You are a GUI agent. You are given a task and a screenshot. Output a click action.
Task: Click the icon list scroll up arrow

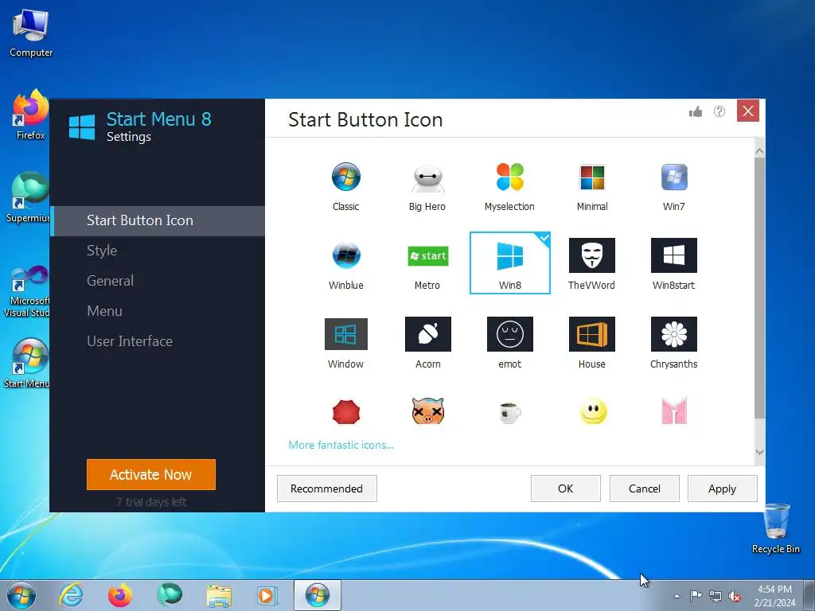coord(759,151)
